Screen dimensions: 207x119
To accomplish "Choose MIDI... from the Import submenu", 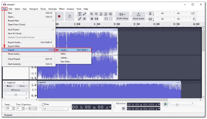I will 73,54.
